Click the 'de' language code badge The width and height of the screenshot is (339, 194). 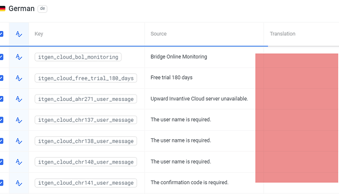[x=42, y=9]
